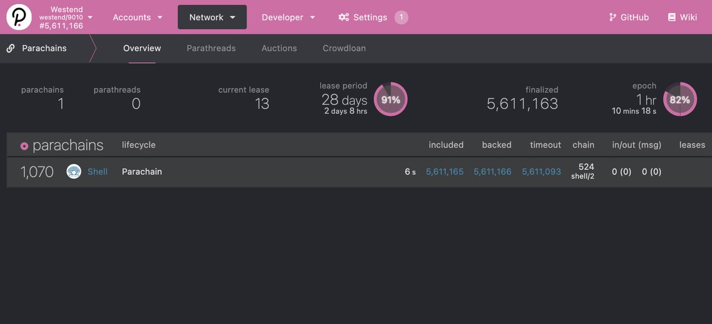This screenshot has height=324, width=712.
Task: Open backed block 5,611,166 link
Action: (x=492, y=171)
